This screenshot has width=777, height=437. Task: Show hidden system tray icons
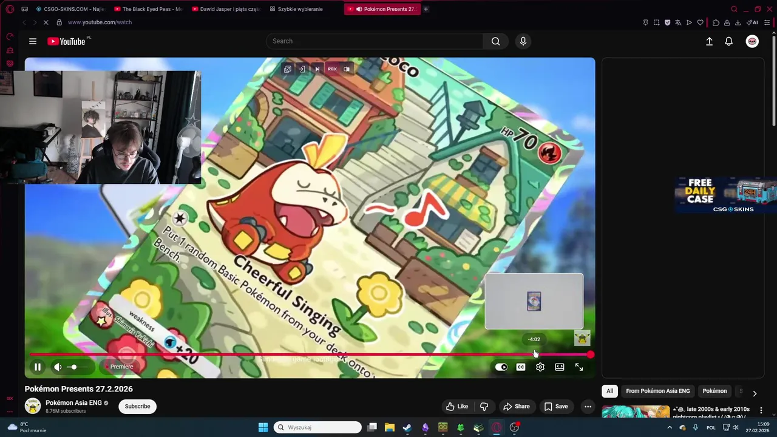point(670,427)
